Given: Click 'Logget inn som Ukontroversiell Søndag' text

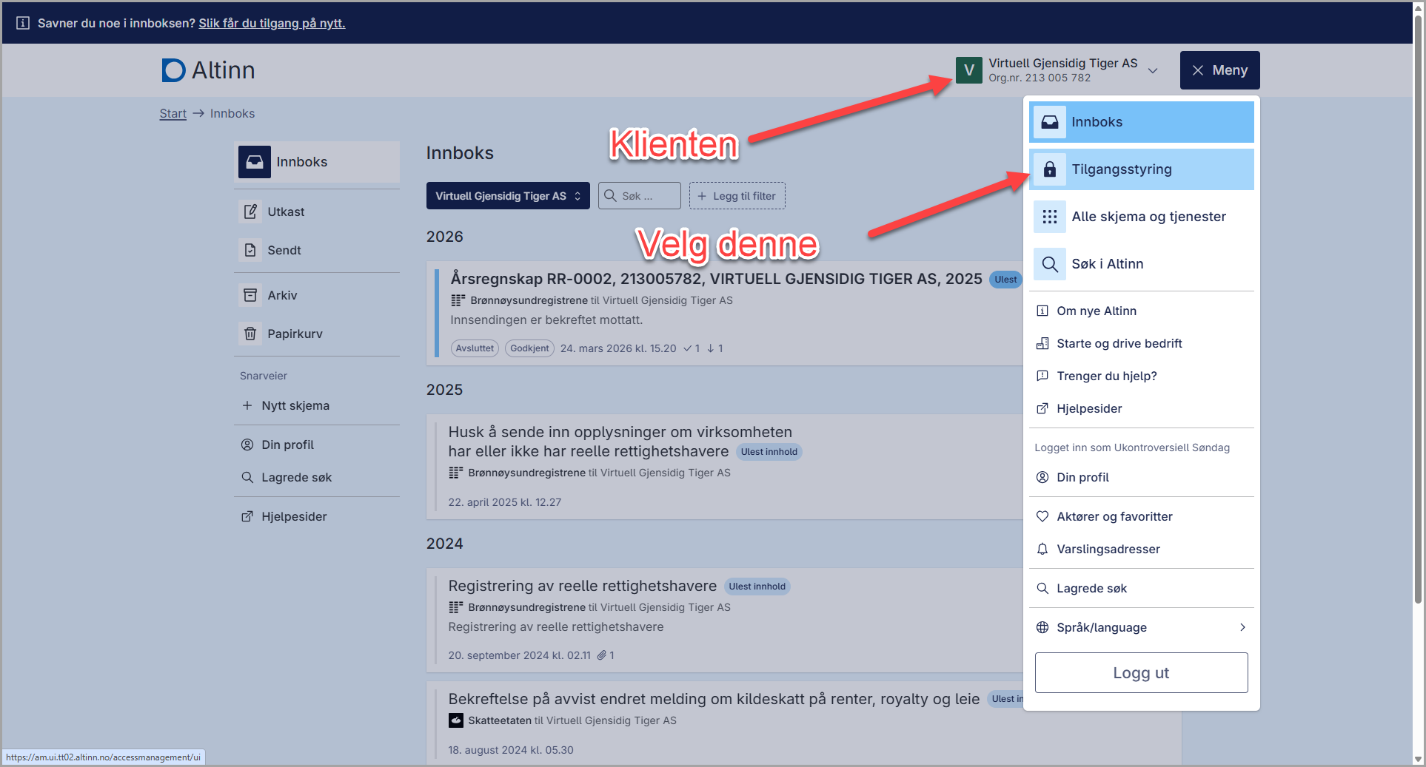Looking at the screenshot, I should (1132, 447).
